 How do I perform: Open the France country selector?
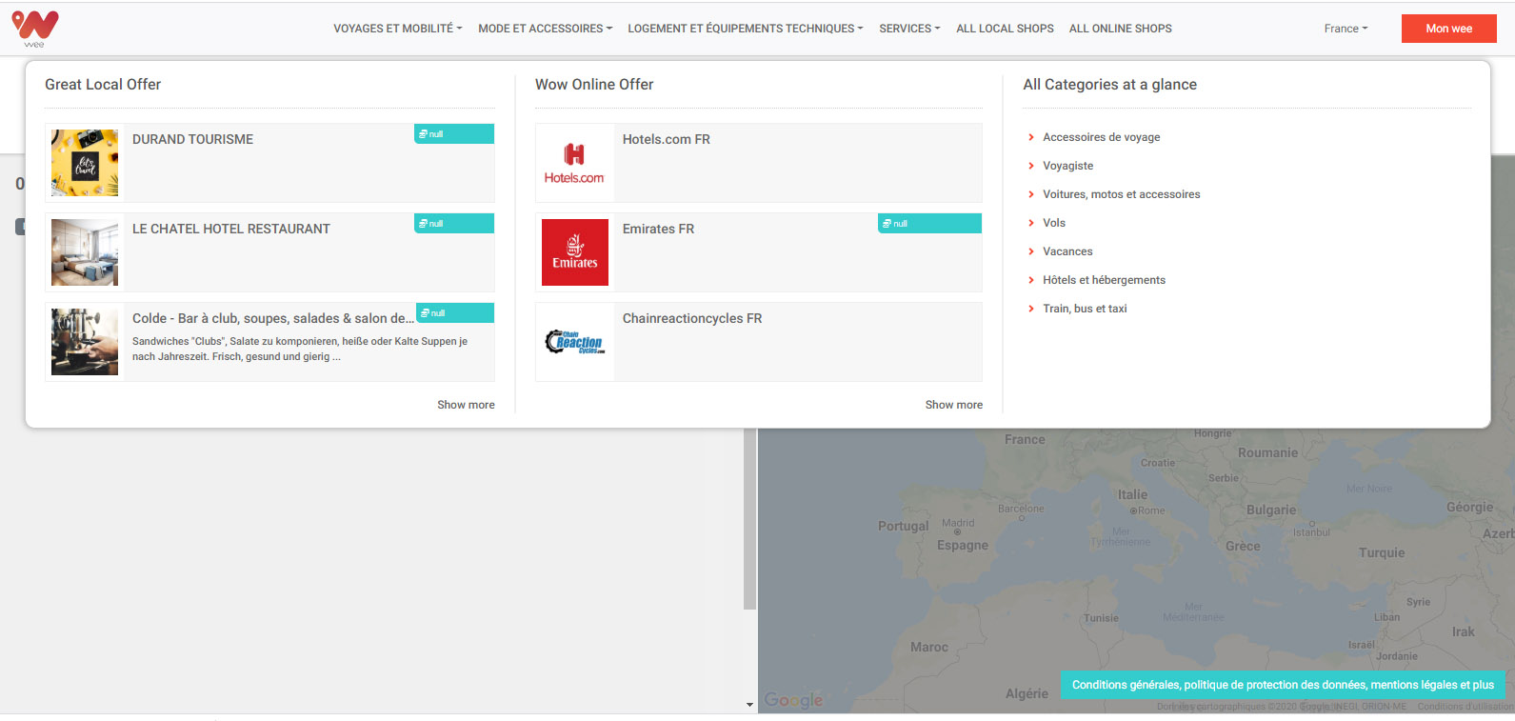point(1345,29)
